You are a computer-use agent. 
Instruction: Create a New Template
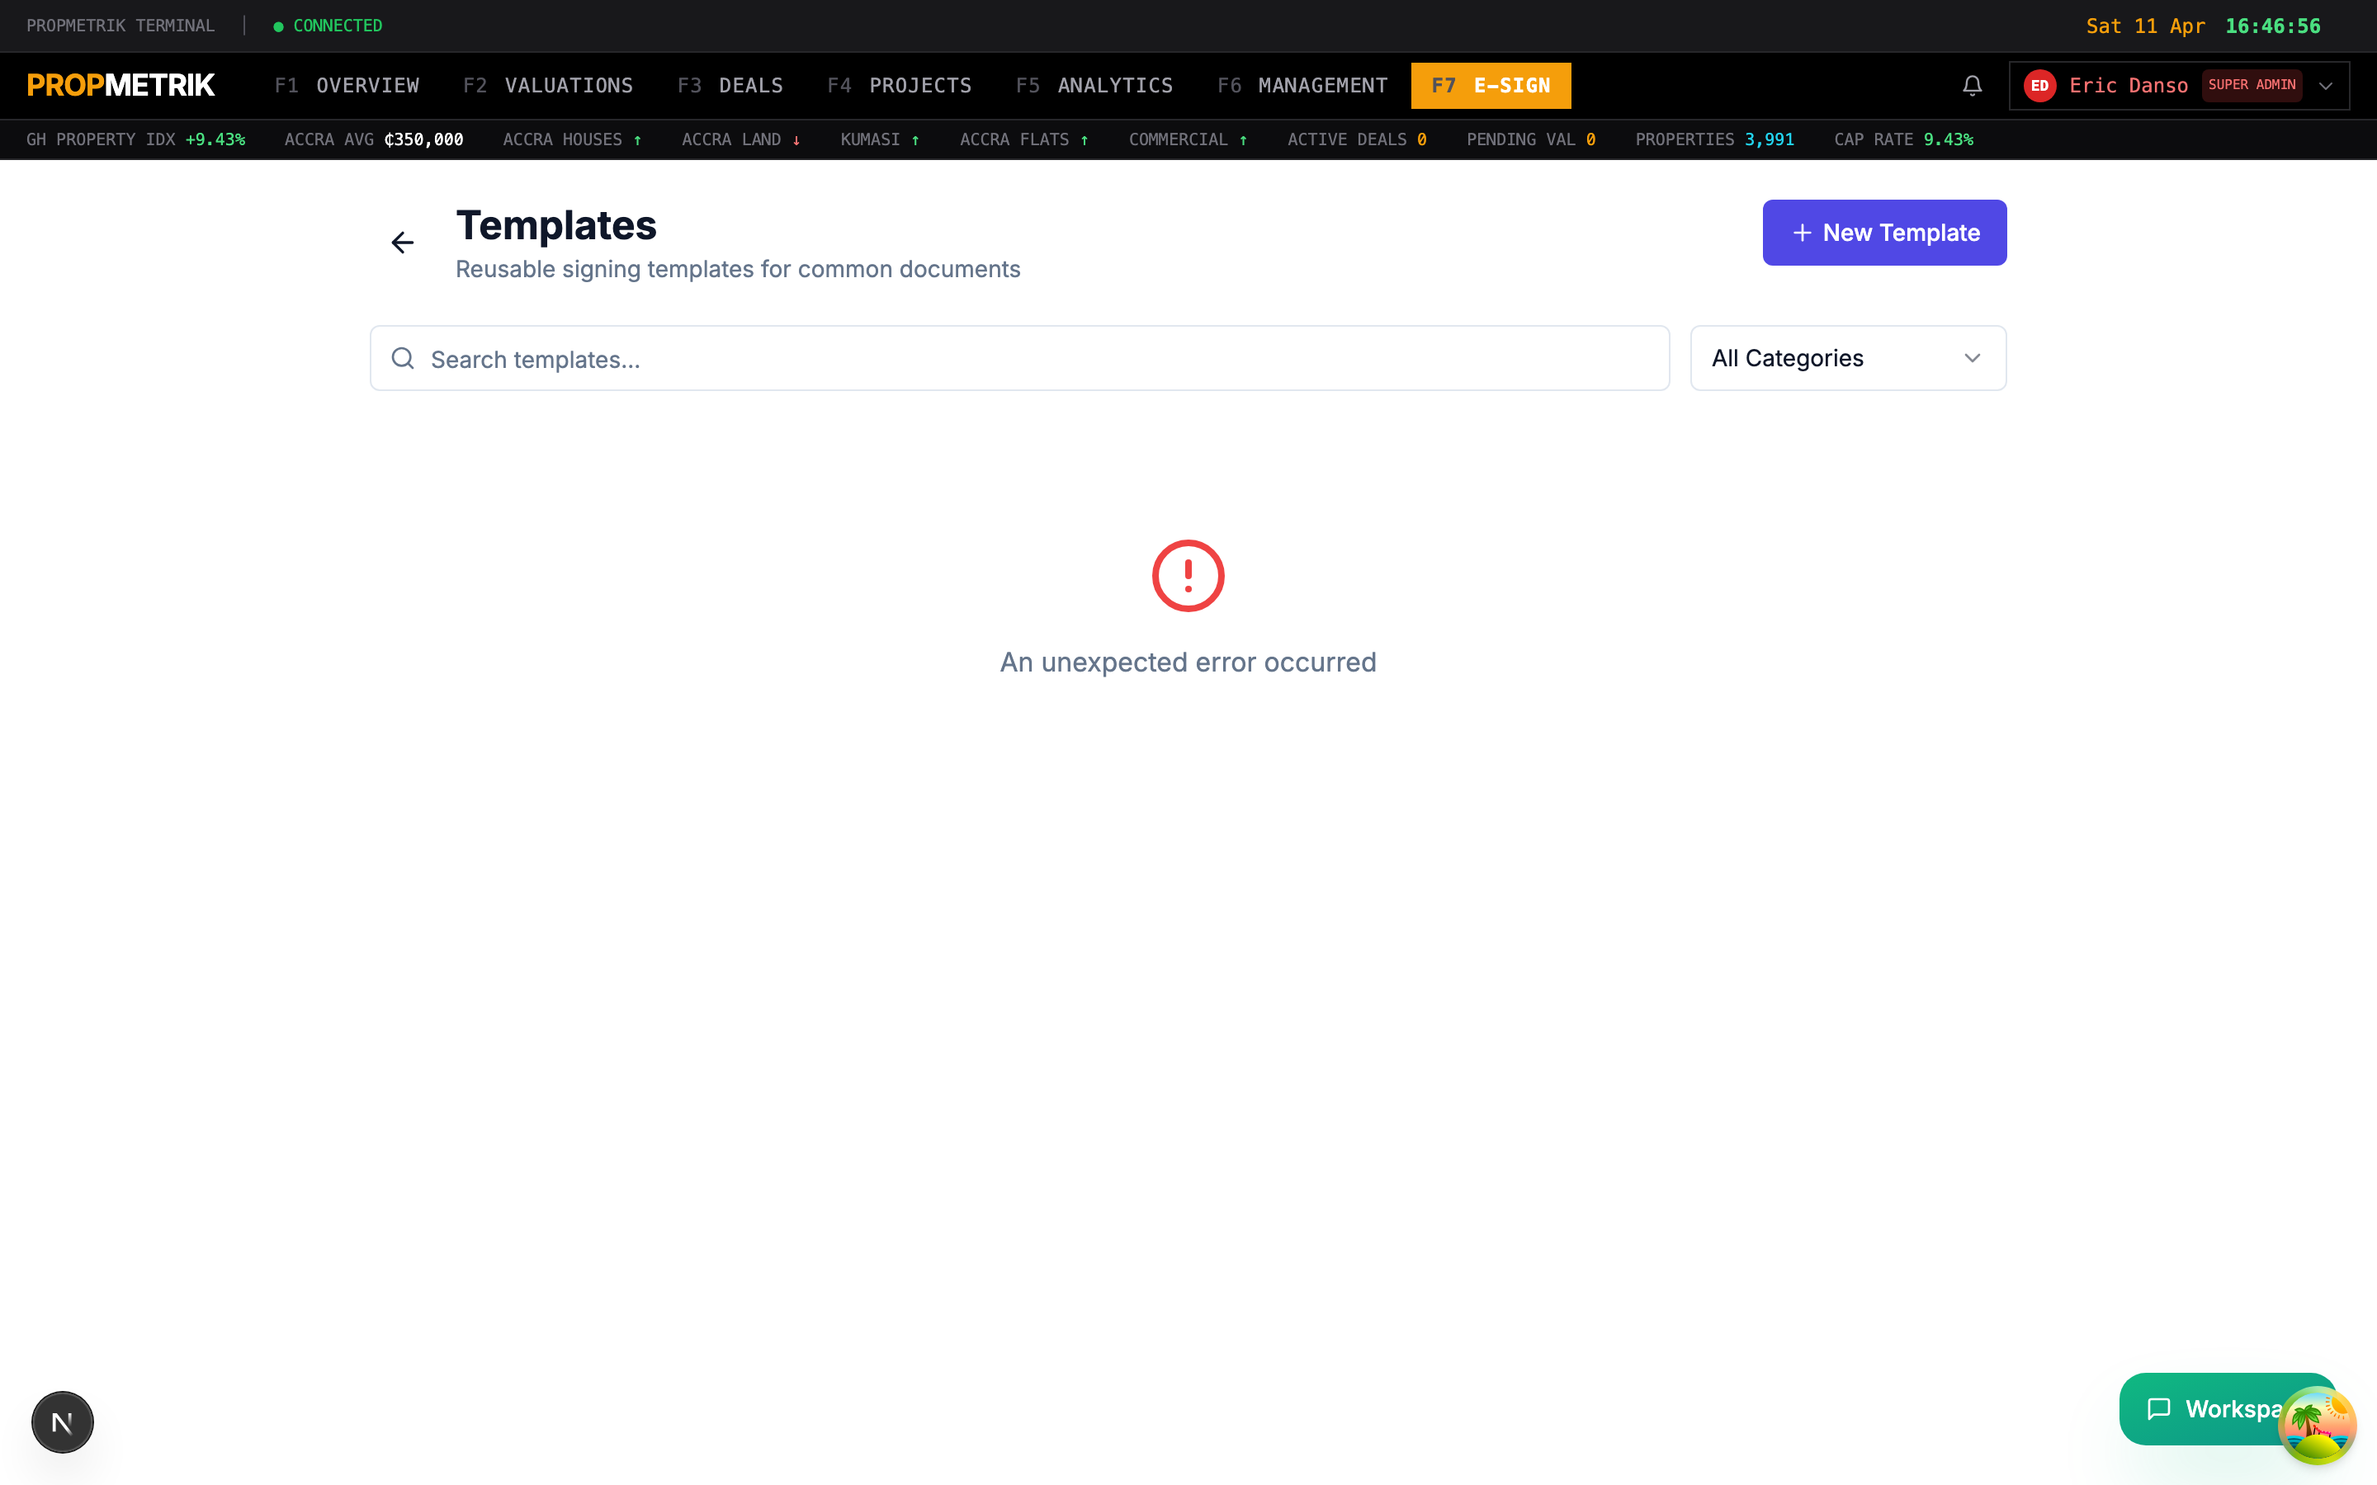point(1884,233)
